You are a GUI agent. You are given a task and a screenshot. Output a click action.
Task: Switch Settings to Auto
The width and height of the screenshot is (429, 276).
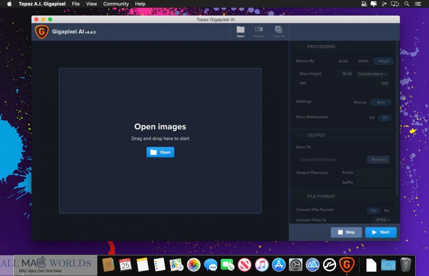point(381,102)
